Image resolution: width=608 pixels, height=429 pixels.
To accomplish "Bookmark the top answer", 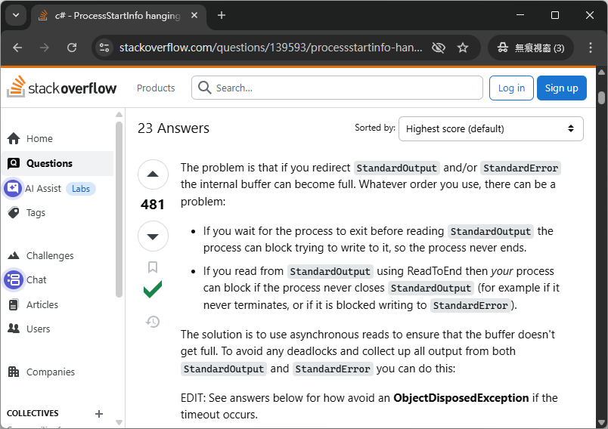I will click(153, 267).
